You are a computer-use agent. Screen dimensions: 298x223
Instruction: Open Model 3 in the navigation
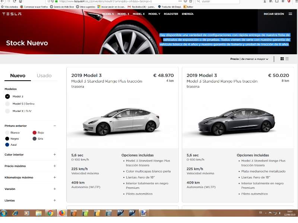pyautogui.click(x=123, y=14)
